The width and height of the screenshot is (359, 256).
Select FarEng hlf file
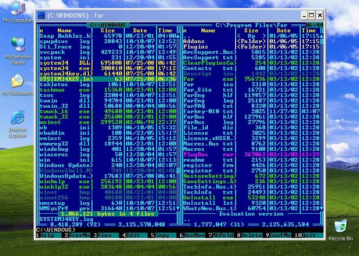tap(251, 95)
